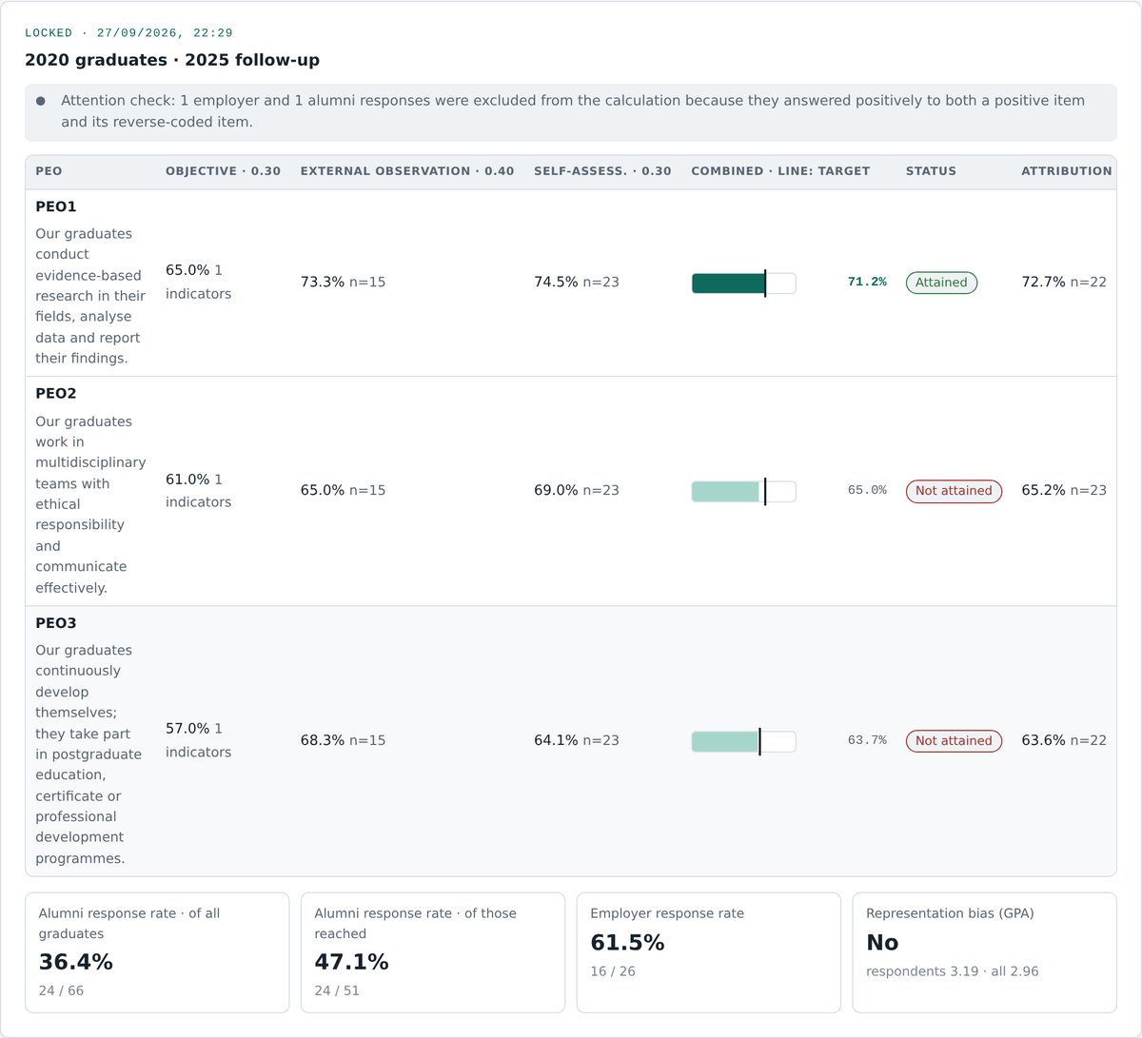Click the 65.0% n=15 external observation cell
This screenshot has height=1038, width=1142.
tap(344, 491)
